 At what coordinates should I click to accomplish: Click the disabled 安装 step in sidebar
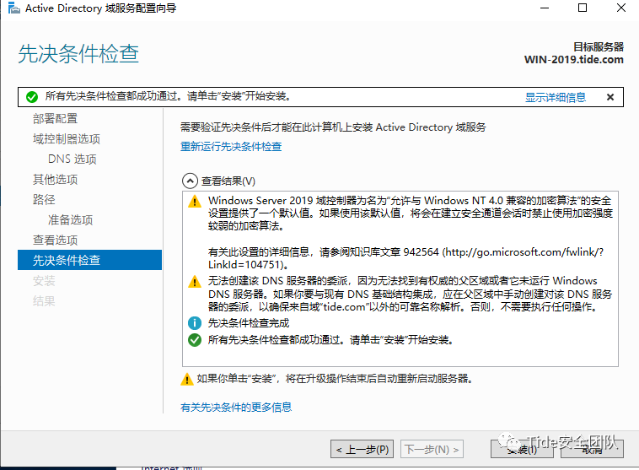44,281
